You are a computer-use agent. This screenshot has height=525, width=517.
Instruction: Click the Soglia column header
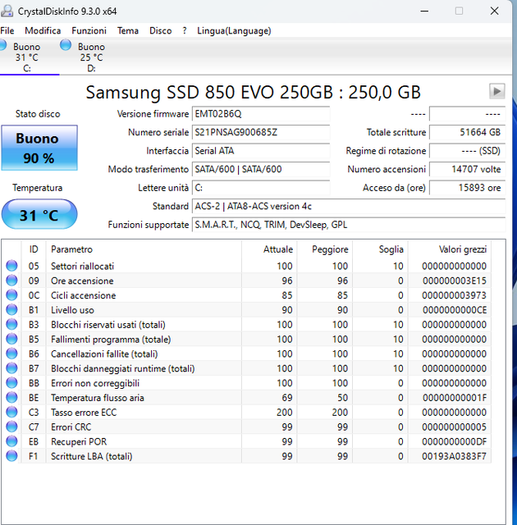(380, 249)
